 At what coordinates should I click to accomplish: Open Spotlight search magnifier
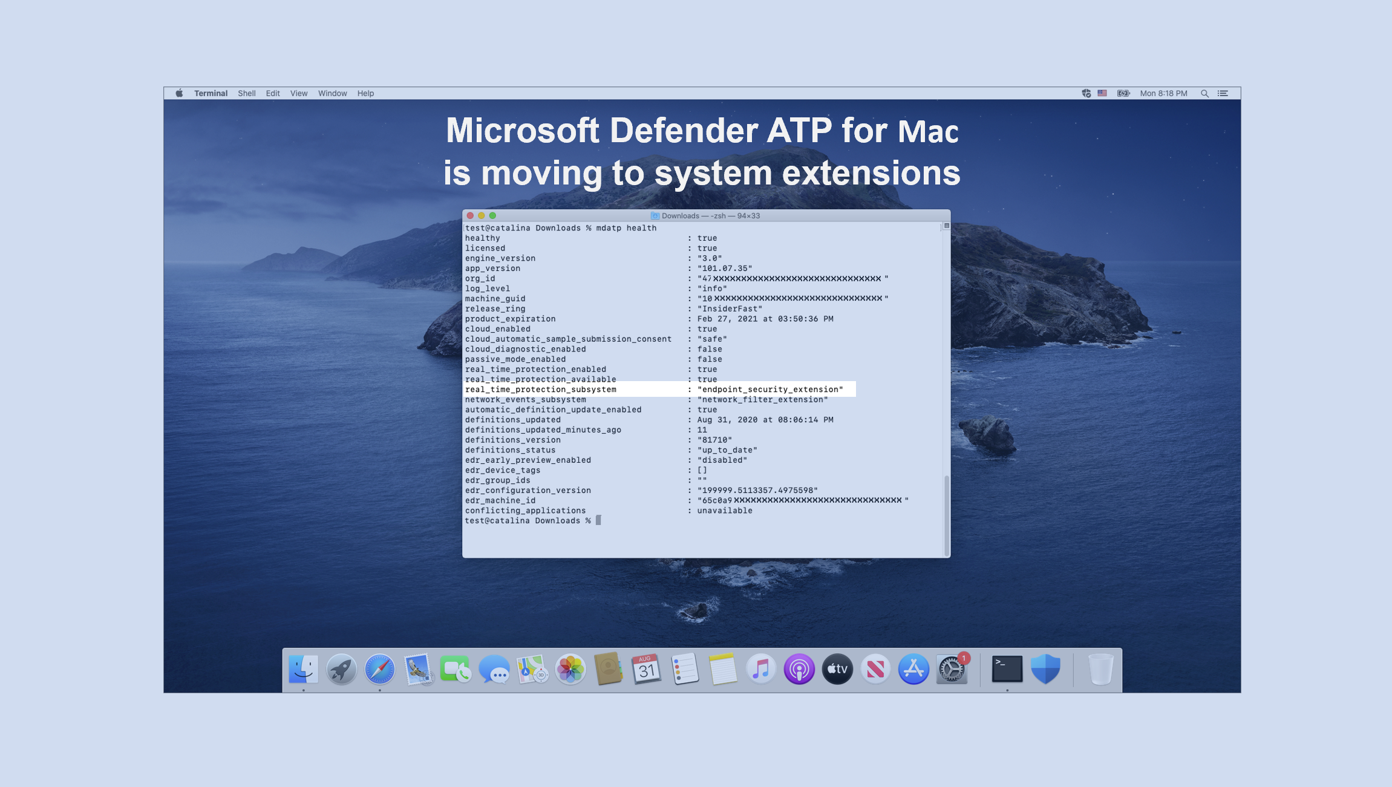coord(1204,93)
